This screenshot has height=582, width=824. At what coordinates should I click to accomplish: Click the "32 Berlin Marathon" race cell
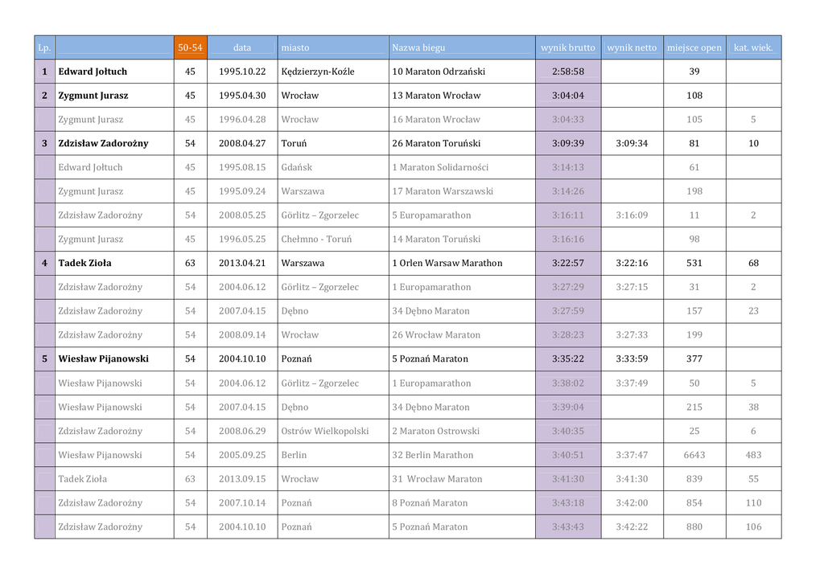click(433, 455)
